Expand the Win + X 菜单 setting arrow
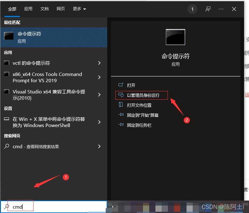249x213 pixels. click(x=99, y=122)
